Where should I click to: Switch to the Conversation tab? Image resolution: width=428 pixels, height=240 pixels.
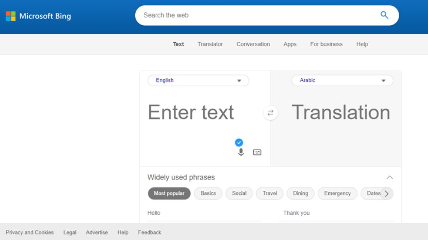tap(253, 44)
